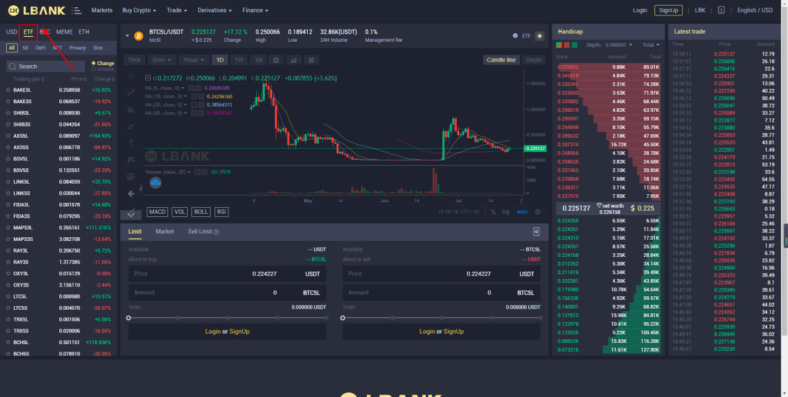Viewport: 788px width, 397px height.
Task: Click the buy Price input field
Action: [x=227, y=274]
